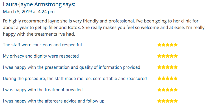Click the presentation and quality of information label

72,67
